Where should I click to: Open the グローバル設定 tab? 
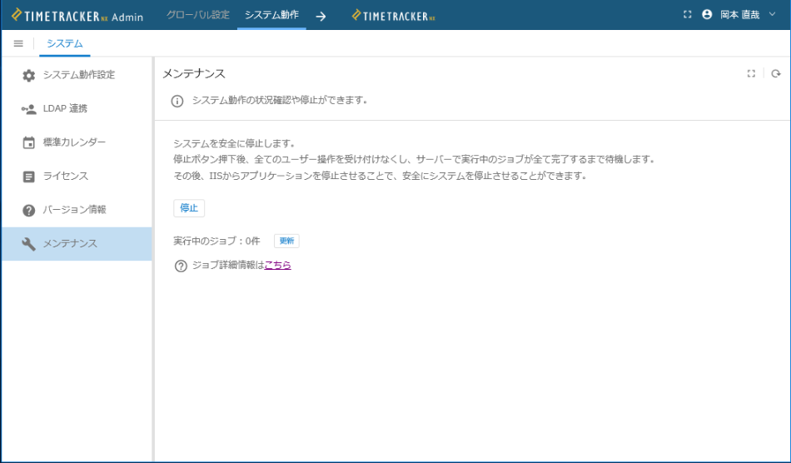pyautogui.click(x=198, y=15)
